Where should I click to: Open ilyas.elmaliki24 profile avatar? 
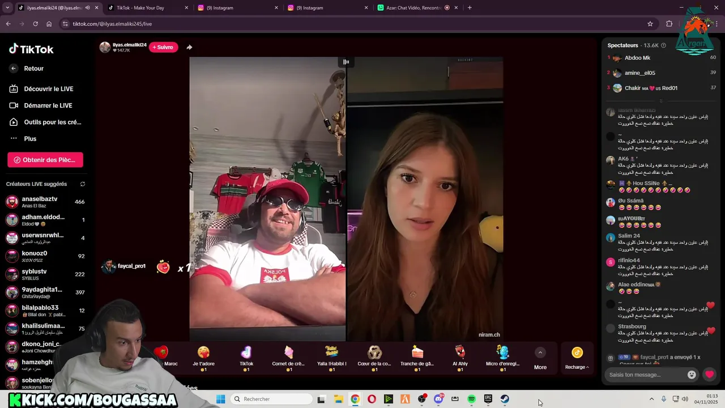tap(105, 47)
